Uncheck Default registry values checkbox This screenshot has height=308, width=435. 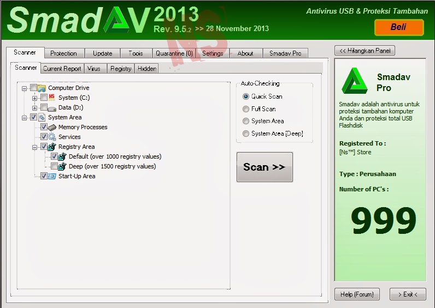point(54,156)
